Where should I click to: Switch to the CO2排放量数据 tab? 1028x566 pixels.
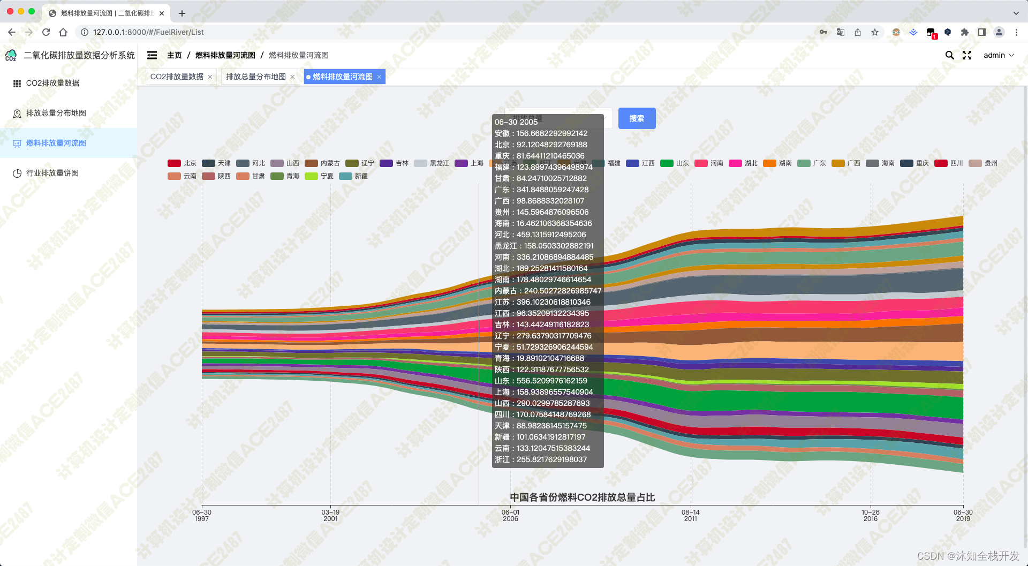tap(177, 77)
